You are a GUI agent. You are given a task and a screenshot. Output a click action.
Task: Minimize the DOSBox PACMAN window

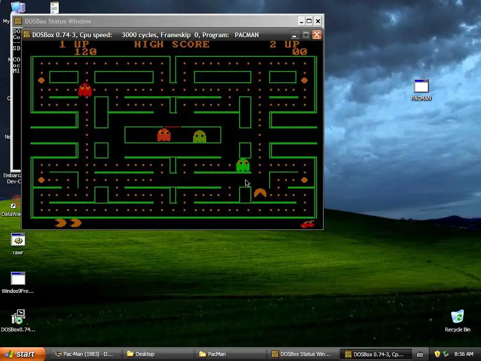294,35
